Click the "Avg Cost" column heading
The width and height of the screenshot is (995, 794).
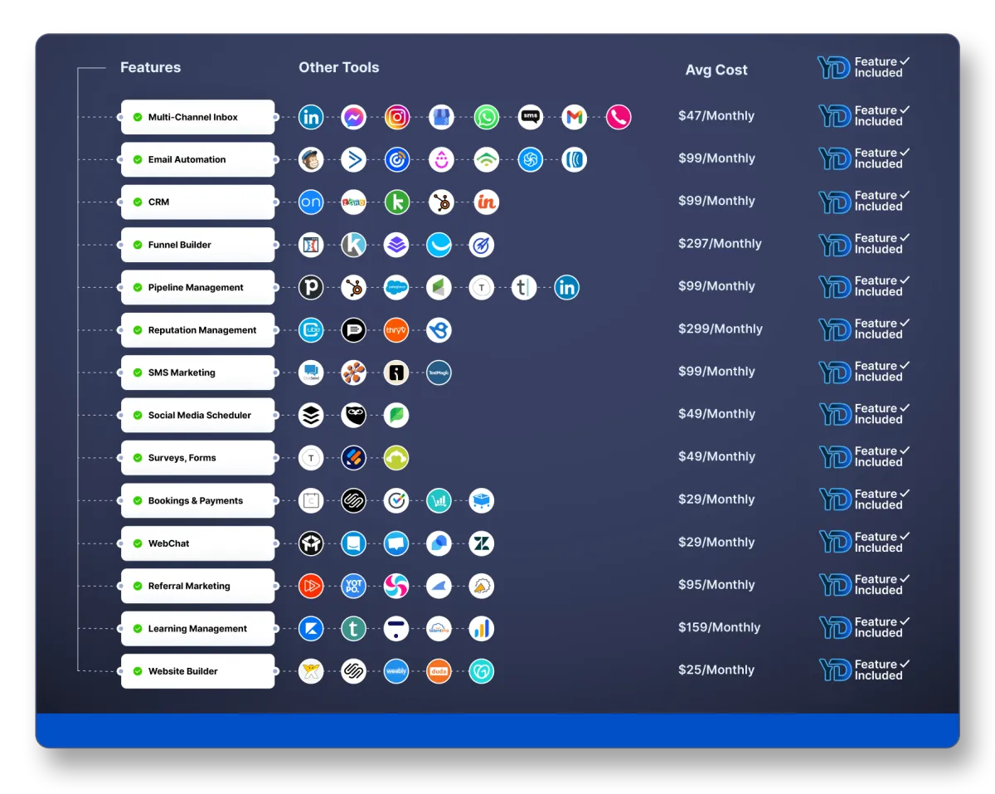coord(716,71)
